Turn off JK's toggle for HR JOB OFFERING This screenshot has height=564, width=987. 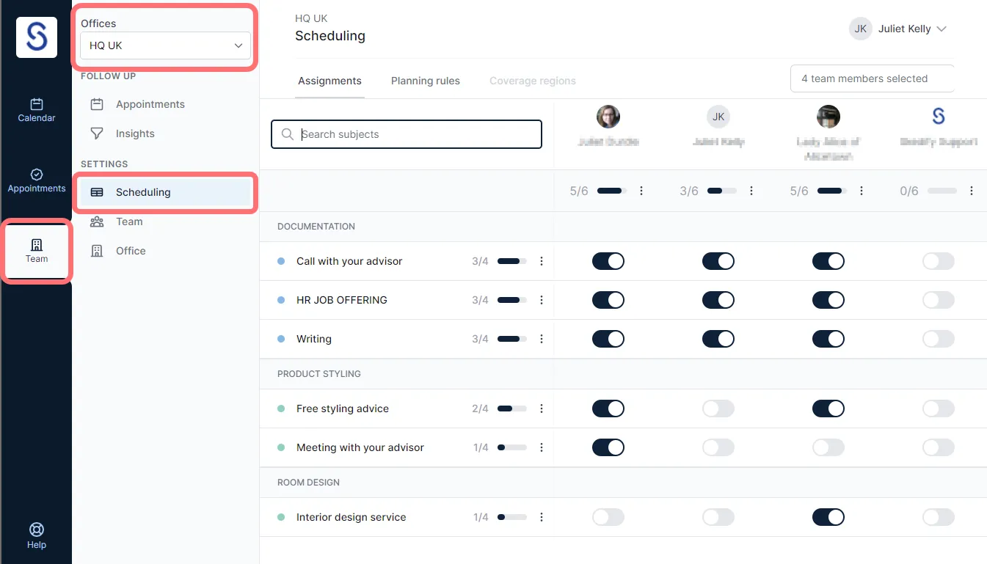click(x=718, y=300)
